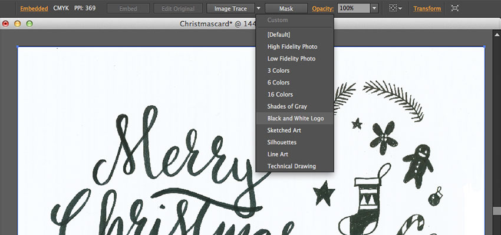501x235 pixels.
Task: Choose the Sketched Art preset
Action: pyautogui.click(x=295, y=130)
